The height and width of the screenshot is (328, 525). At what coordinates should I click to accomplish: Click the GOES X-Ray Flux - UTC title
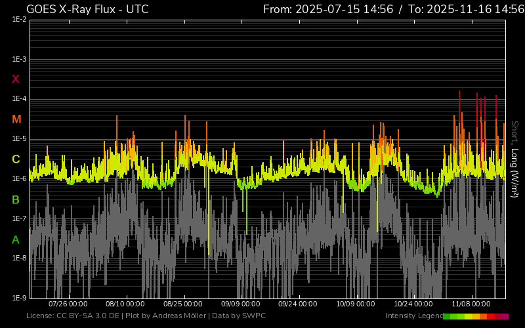click(87, 9)
